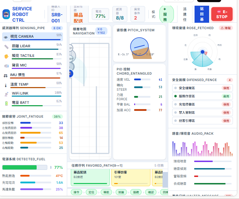Screen dimensions: 239x199
Task: Click the 5 任務 queue count
Action: 159,166
